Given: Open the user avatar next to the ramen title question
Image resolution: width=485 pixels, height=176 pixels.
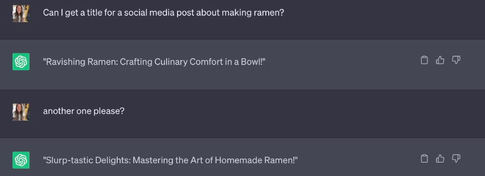Looking at the screenshot, I should coord(21,13).
